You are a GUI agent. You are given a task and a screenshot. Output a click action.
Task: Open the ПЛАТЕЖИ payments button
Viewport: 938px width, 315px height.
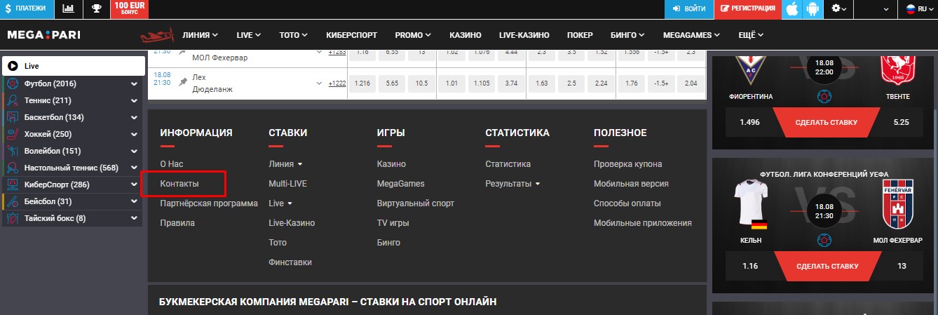27,9
